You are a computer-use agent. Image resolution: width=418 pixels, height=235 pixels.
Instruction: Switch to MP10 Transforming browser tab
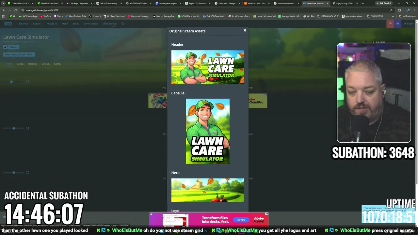(x=109, y=3)
